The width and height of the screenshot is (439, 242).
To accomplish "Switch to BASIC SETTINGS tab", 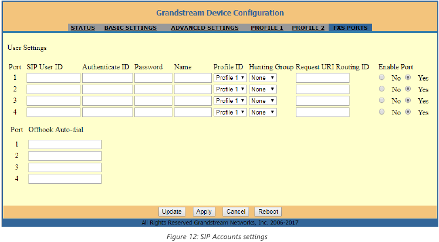I will coord(130,28).
